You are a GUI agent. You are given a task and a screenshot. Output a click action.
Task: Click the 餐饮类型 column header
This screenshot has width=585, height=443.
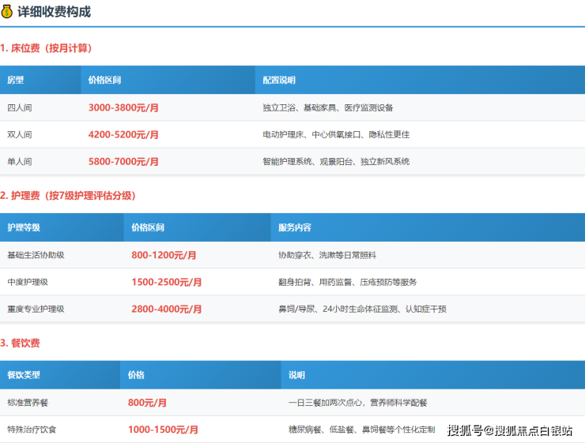click(x=24, y=375)
